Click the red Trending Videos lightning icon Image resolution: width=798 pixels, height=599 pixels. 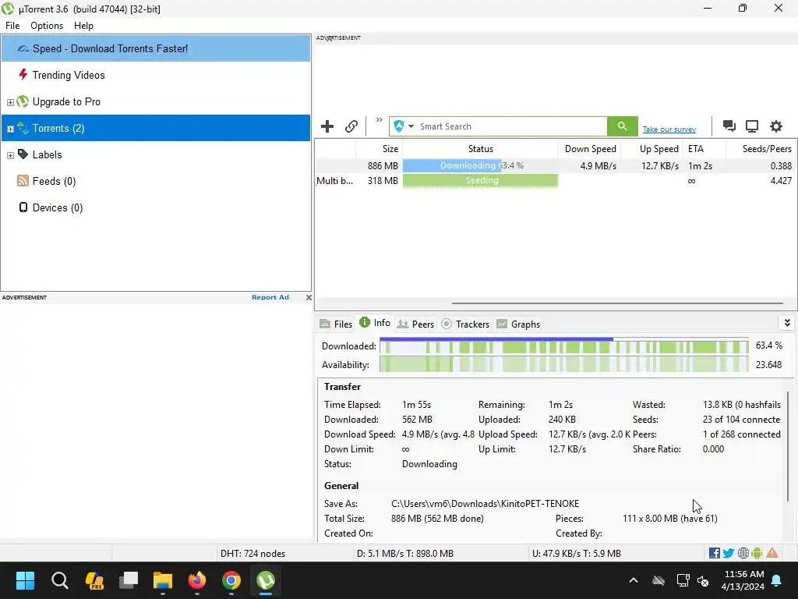(23, 74)
